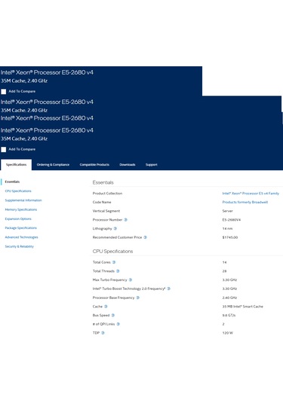Screen dimensions: 283x403
Task: Tick Add To Compare checkbox above Specifications tab
Action: [4, 149]
